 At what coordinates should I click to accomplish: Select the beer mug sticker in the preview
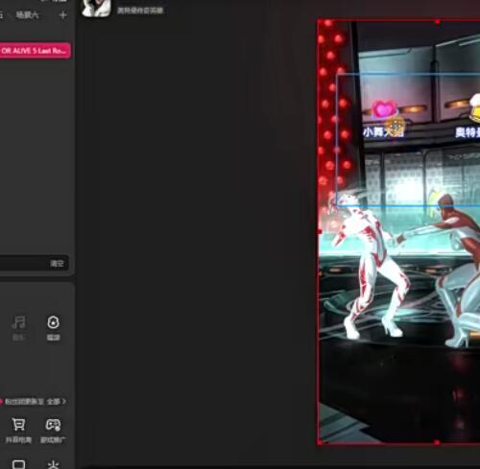click(474, 108)
